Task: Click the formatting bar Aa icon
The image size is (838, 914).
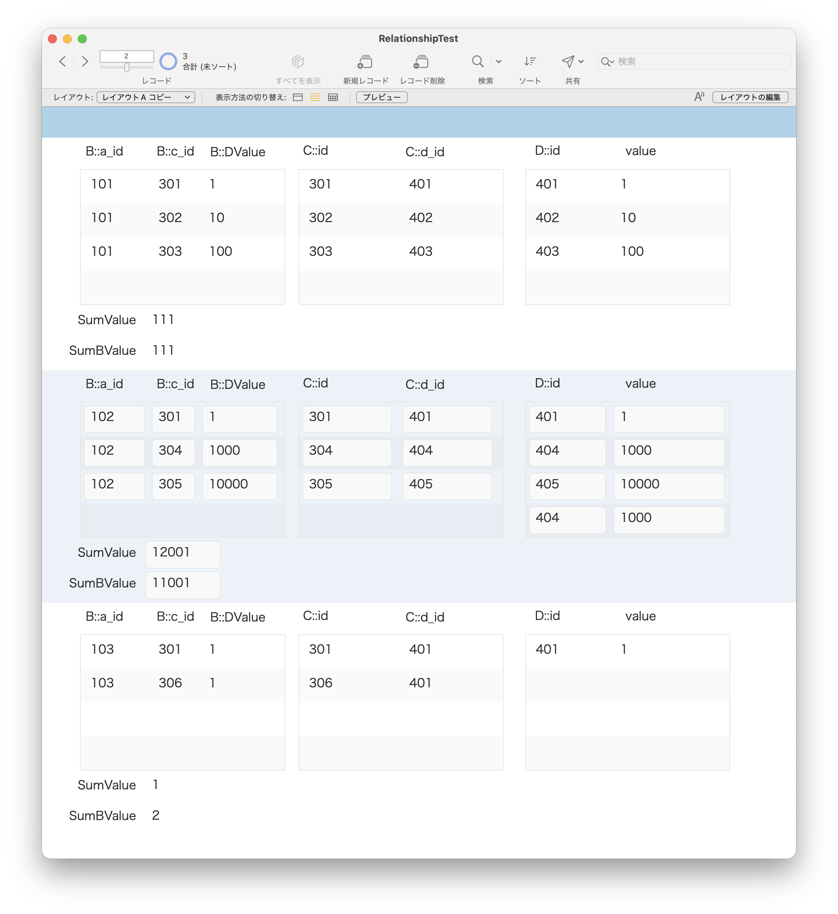Action: coord(699,96)
